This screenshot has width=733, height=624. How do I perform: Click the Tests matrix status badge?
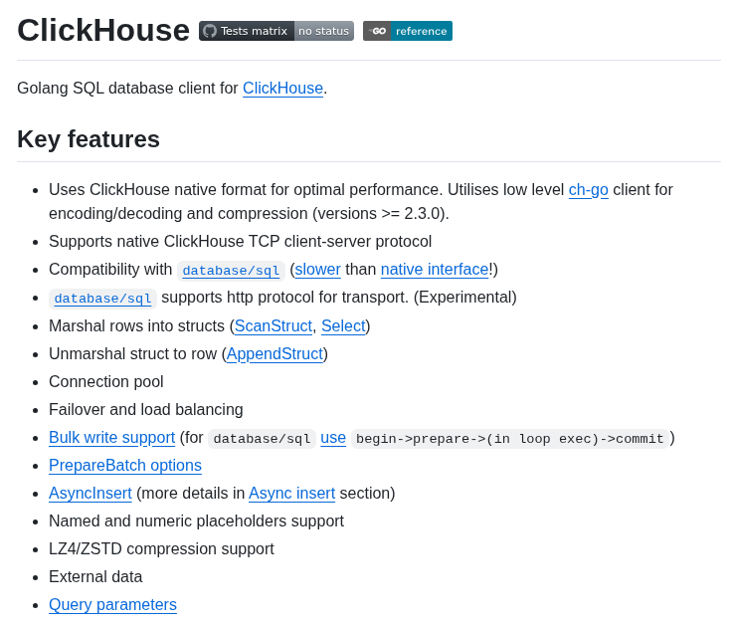click(x=276, y=31)
